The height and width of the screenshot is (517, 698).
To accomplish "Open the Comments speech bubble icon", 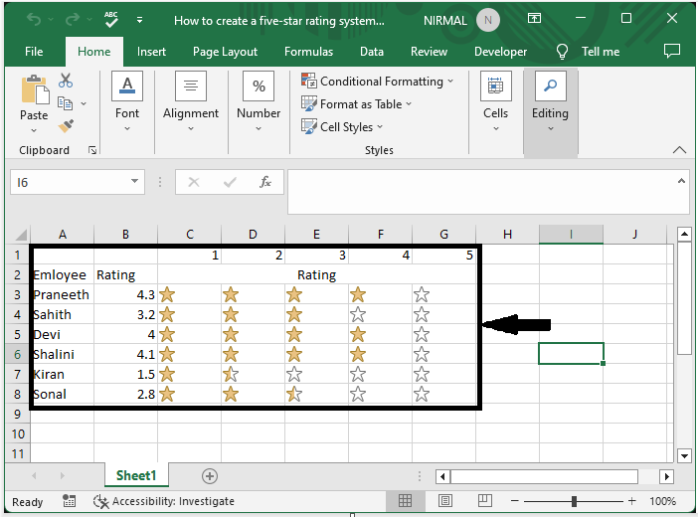I will 672,51.
